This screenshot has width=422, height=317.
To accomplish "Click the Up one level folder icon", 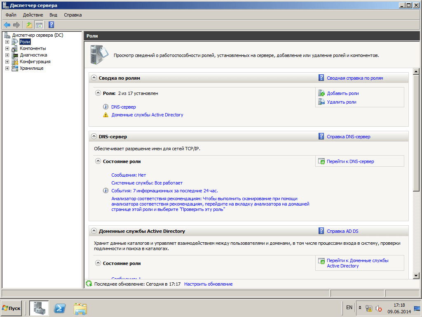I will click(x=29, y=25).
